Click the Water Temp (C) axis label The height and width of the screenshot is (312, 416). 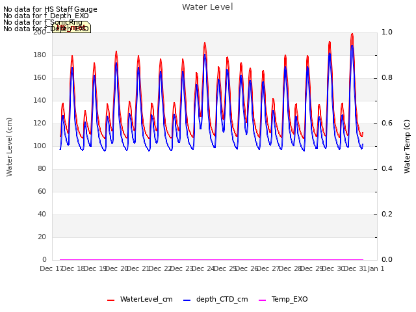point(407,146)
